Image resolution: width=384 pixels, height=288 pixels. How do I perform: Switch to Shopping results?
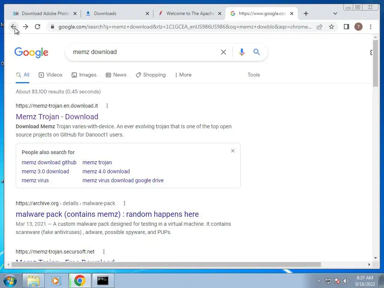pyautogui.click(x=151, y=75)
